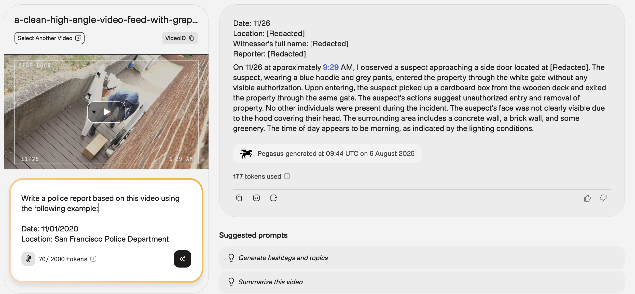
Task: Choose 'Summarize this video' suggested prompt
Action: click(270, 282)
